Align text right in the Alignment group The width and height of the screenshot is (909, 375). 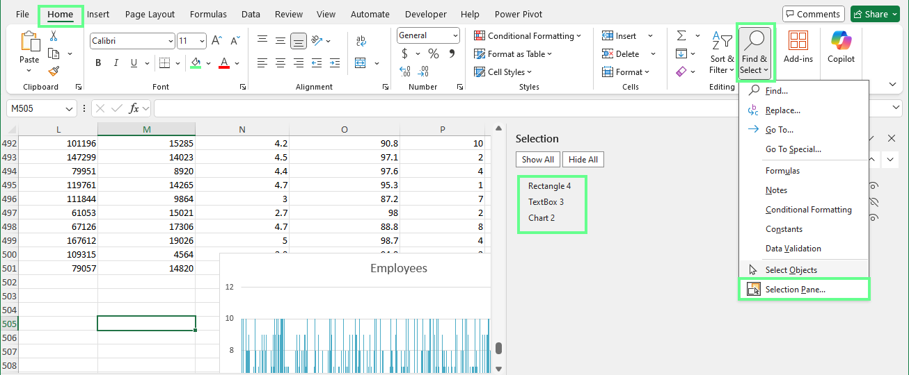point(299,63)
